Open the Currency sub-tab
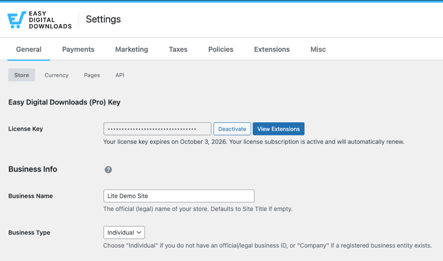 (56, 75)
